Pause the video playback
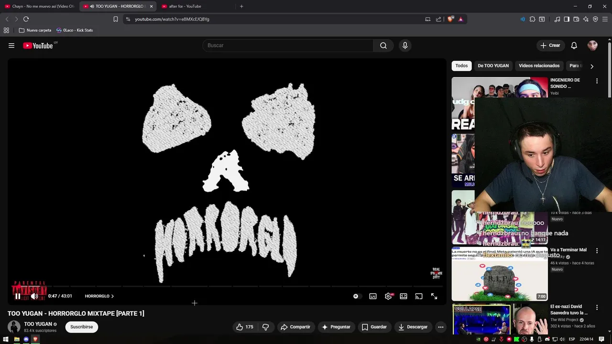The image size is (612, 344). [x=18, y=296]
